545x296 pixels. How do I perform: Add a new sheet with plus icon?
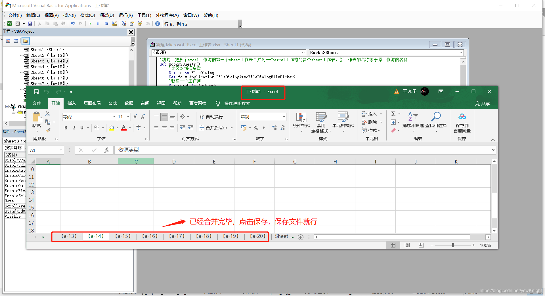(301, 237)
